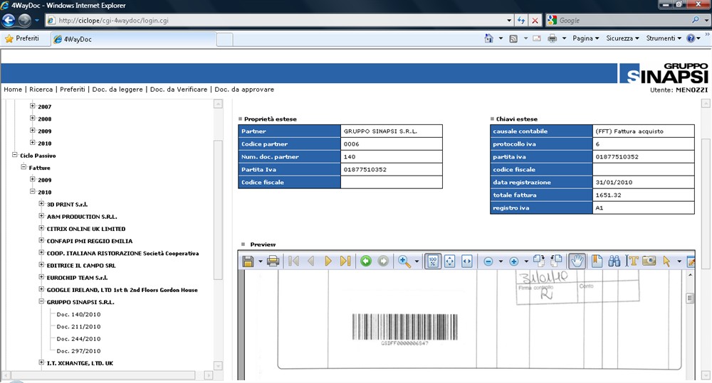Fit page width in Preview
Image resolution: width=712 pixels, height=383 pixels.
pos(467,261)
